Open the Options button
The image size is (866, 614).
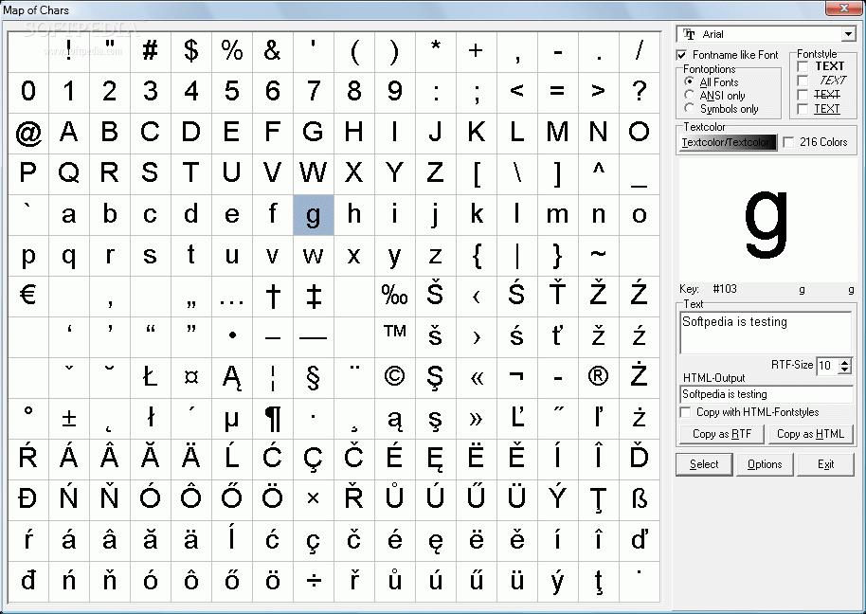[x=765, y=464]
